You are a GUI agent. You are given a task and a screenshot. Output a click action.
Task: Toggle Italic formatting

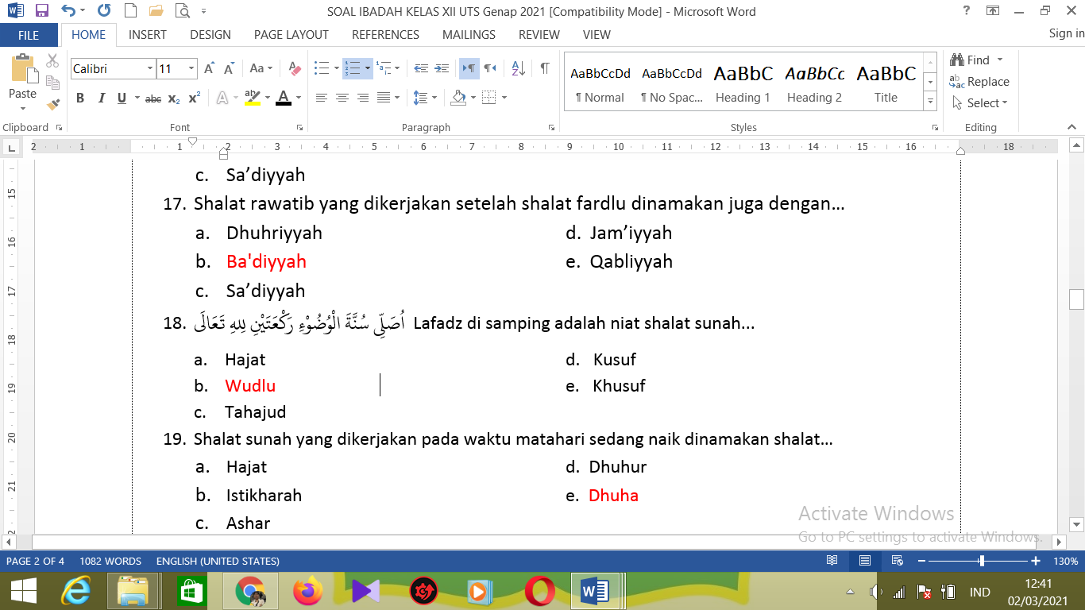101,98
